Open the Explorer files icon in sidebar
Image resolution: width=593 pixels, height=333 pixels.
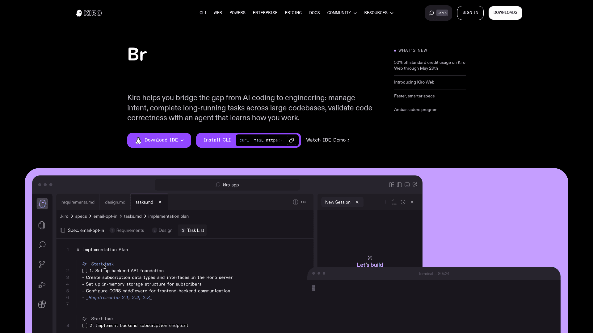42,225
